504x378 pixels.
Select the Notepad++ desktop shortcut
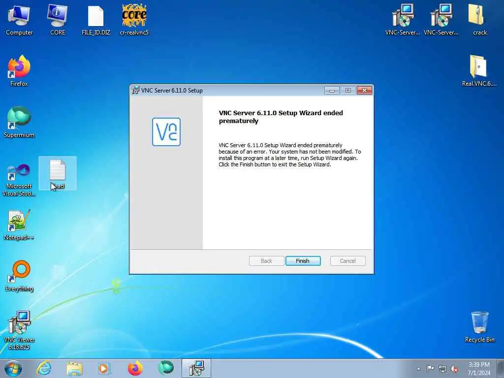(19, 224)
